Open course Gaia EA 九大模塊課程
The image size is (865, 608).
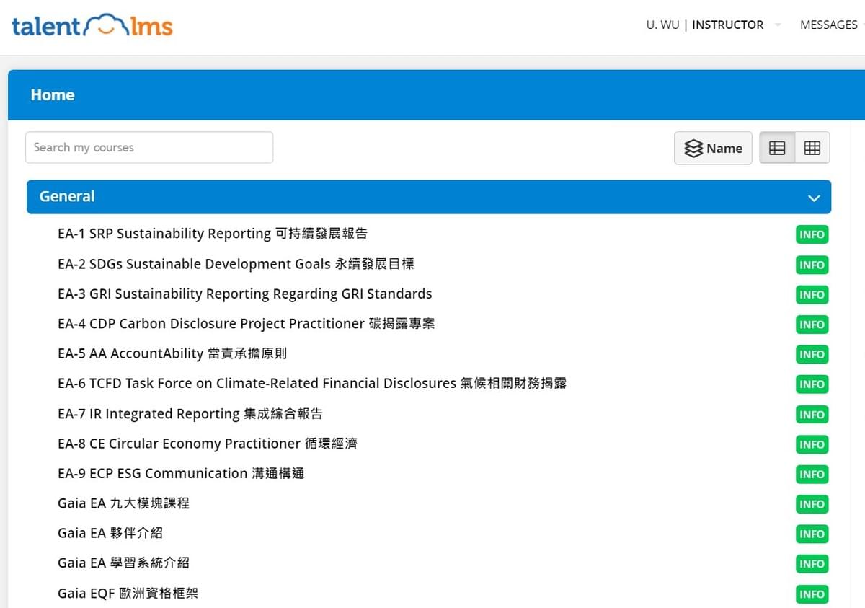coord(123,503)
